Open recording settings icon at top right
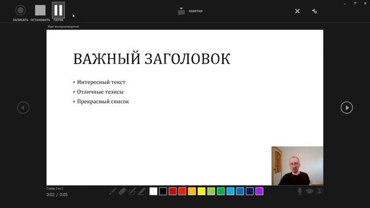370x208 pixels. (314, 11)
